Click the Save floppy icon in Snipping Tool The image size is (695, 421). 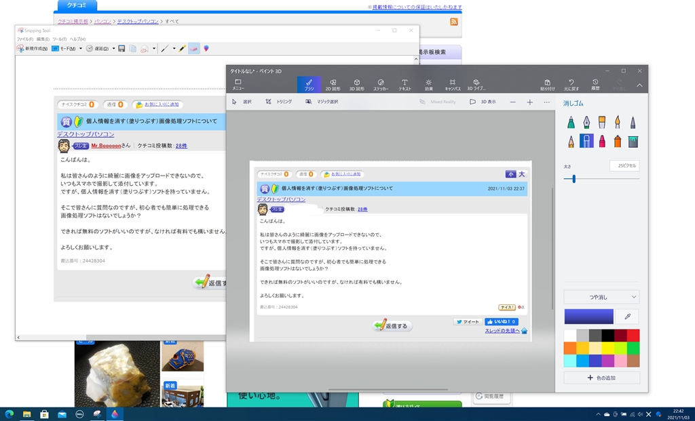click(121, 49)
